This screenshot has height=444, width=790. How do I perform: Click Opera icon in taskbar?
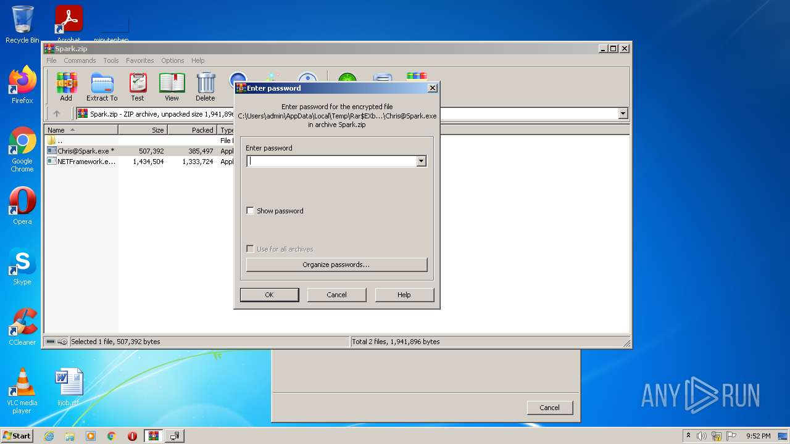[x=132, y=436]
